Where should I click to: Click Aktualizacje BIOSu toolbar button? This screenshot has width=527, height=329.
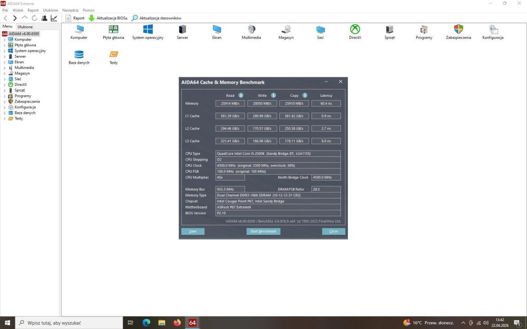pos(108,18)
